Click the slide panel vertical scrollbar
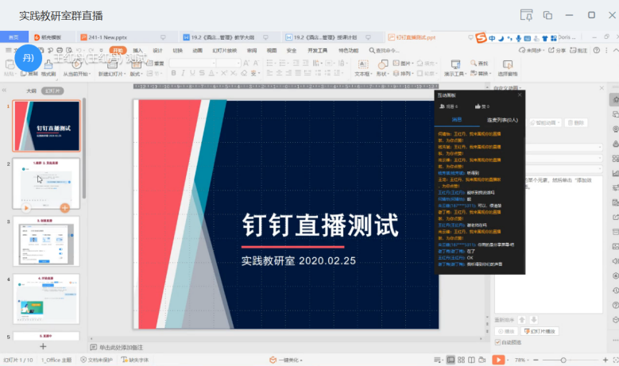619x366 pixels. 83,148
